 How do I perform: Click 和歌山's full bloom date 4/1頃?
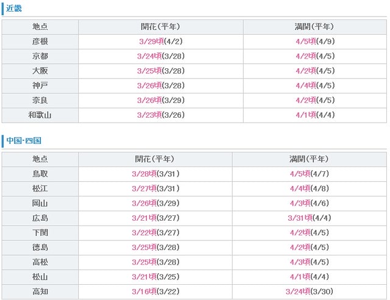(x=303, y=115)
